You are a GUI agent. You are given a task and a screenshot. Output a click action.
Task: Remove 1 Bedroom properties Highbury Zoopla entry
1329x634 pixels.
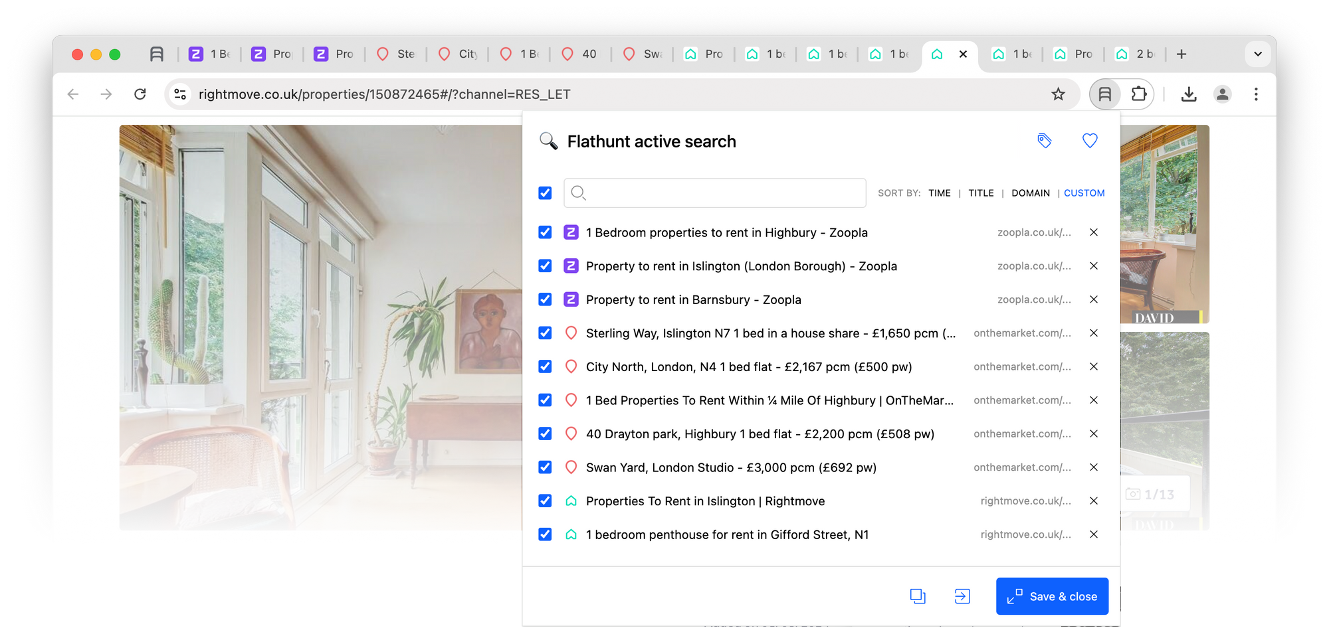click(1094, 232)
